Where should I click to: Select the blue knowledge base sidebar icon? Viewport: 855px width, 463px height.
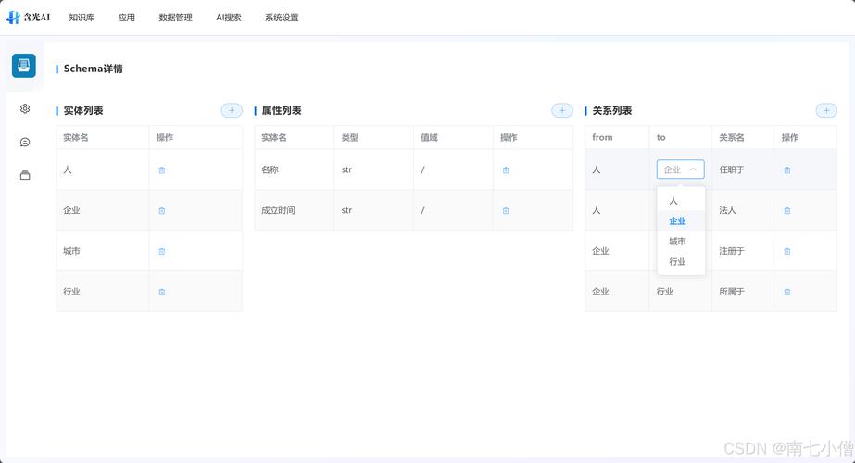(x=24, y=66)
